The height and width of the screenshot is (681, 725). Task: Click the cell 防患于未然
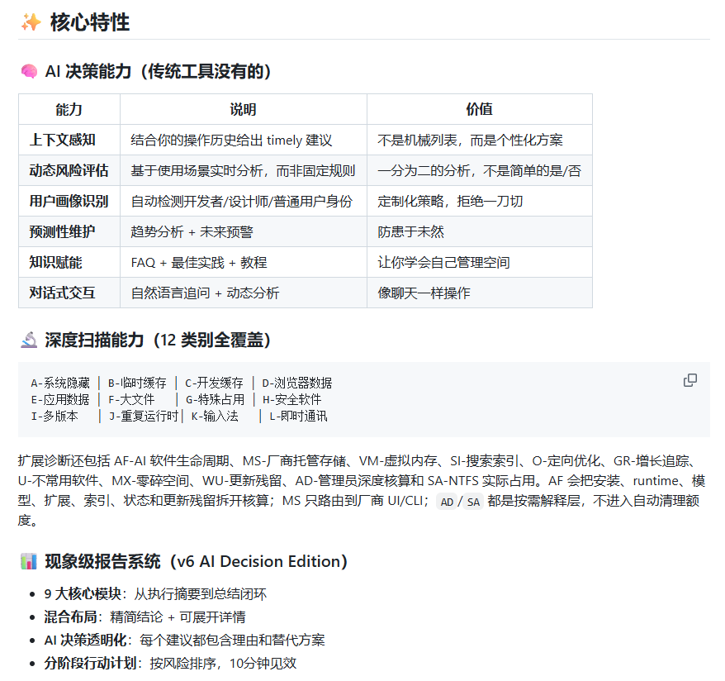point(480,231)
